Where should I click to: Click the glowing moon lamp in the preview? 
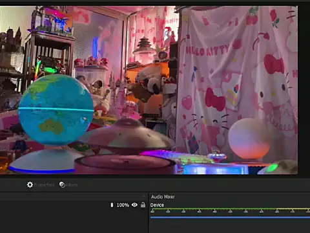(249, 139)
